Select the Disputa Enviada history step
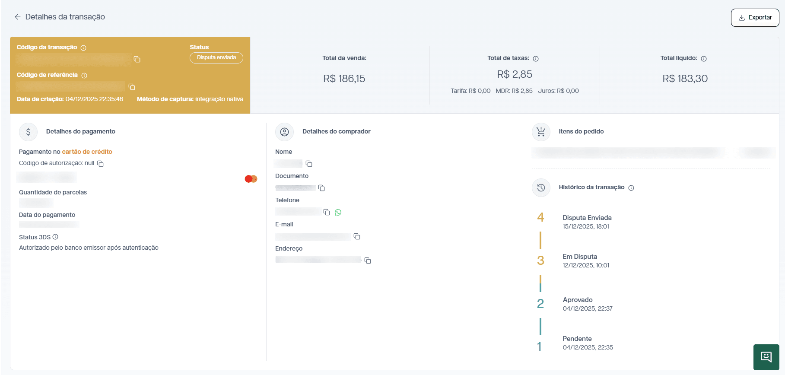Screen dimensions: 785x375 (587, 218)
